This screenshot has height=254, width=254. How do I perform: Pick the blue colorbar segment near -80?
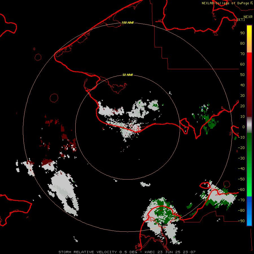coord(249,211)
